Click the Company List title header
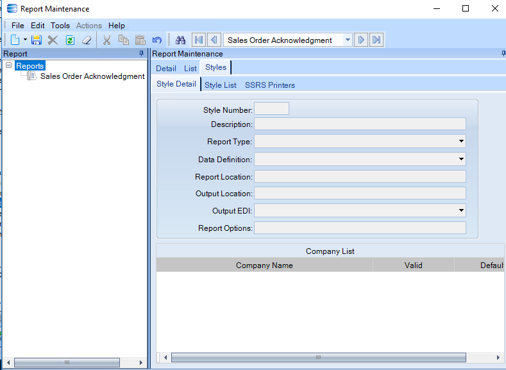Screen dimensions: 506x370 330,251
